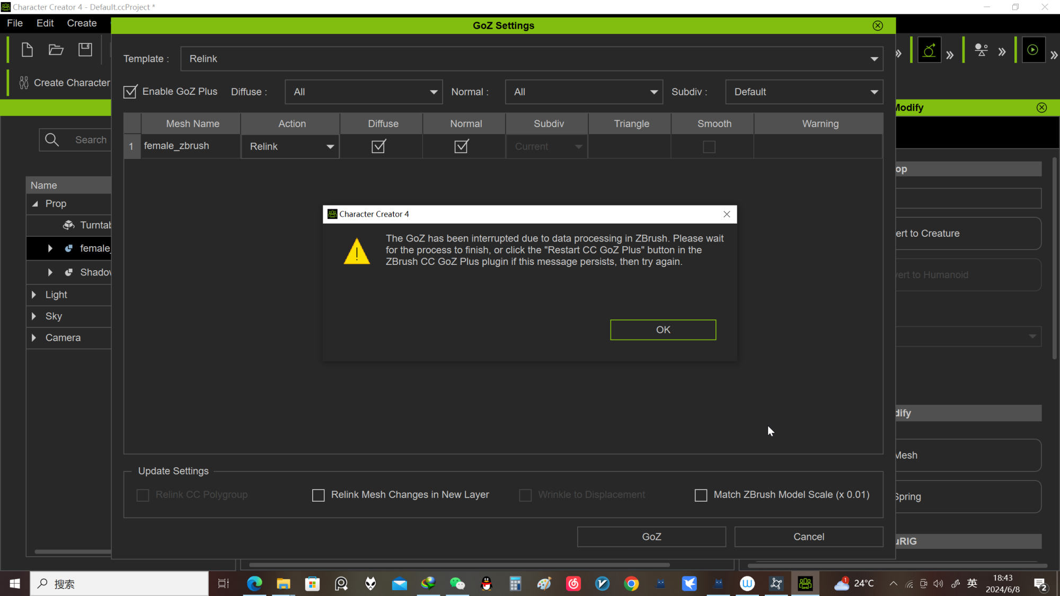
Task: Open Microsoft Edge from the taskbar
Action: pos(255,583)
